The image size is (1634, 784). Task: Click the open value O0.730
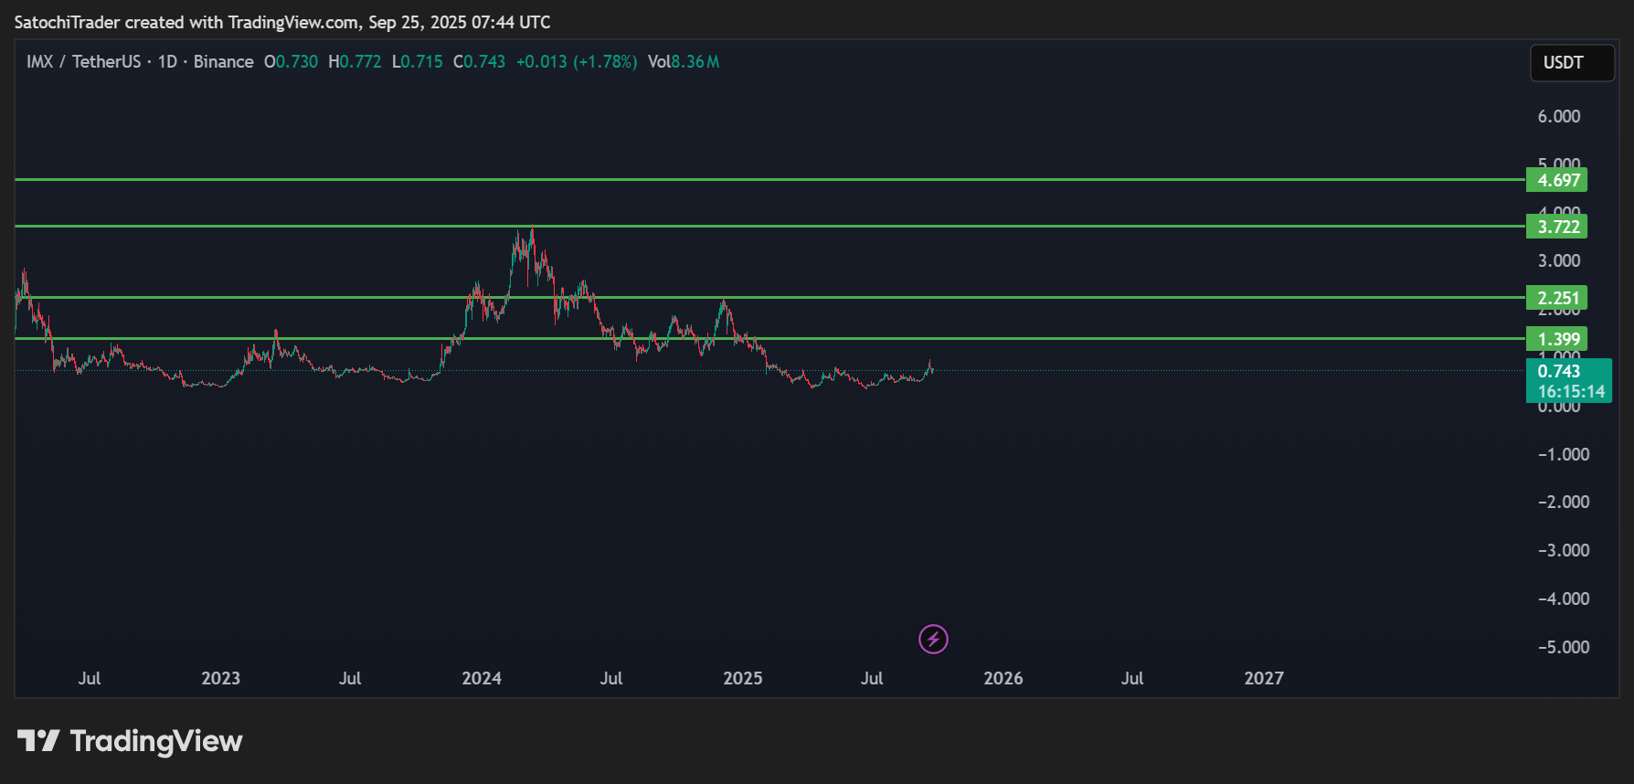tap(291, 61)
